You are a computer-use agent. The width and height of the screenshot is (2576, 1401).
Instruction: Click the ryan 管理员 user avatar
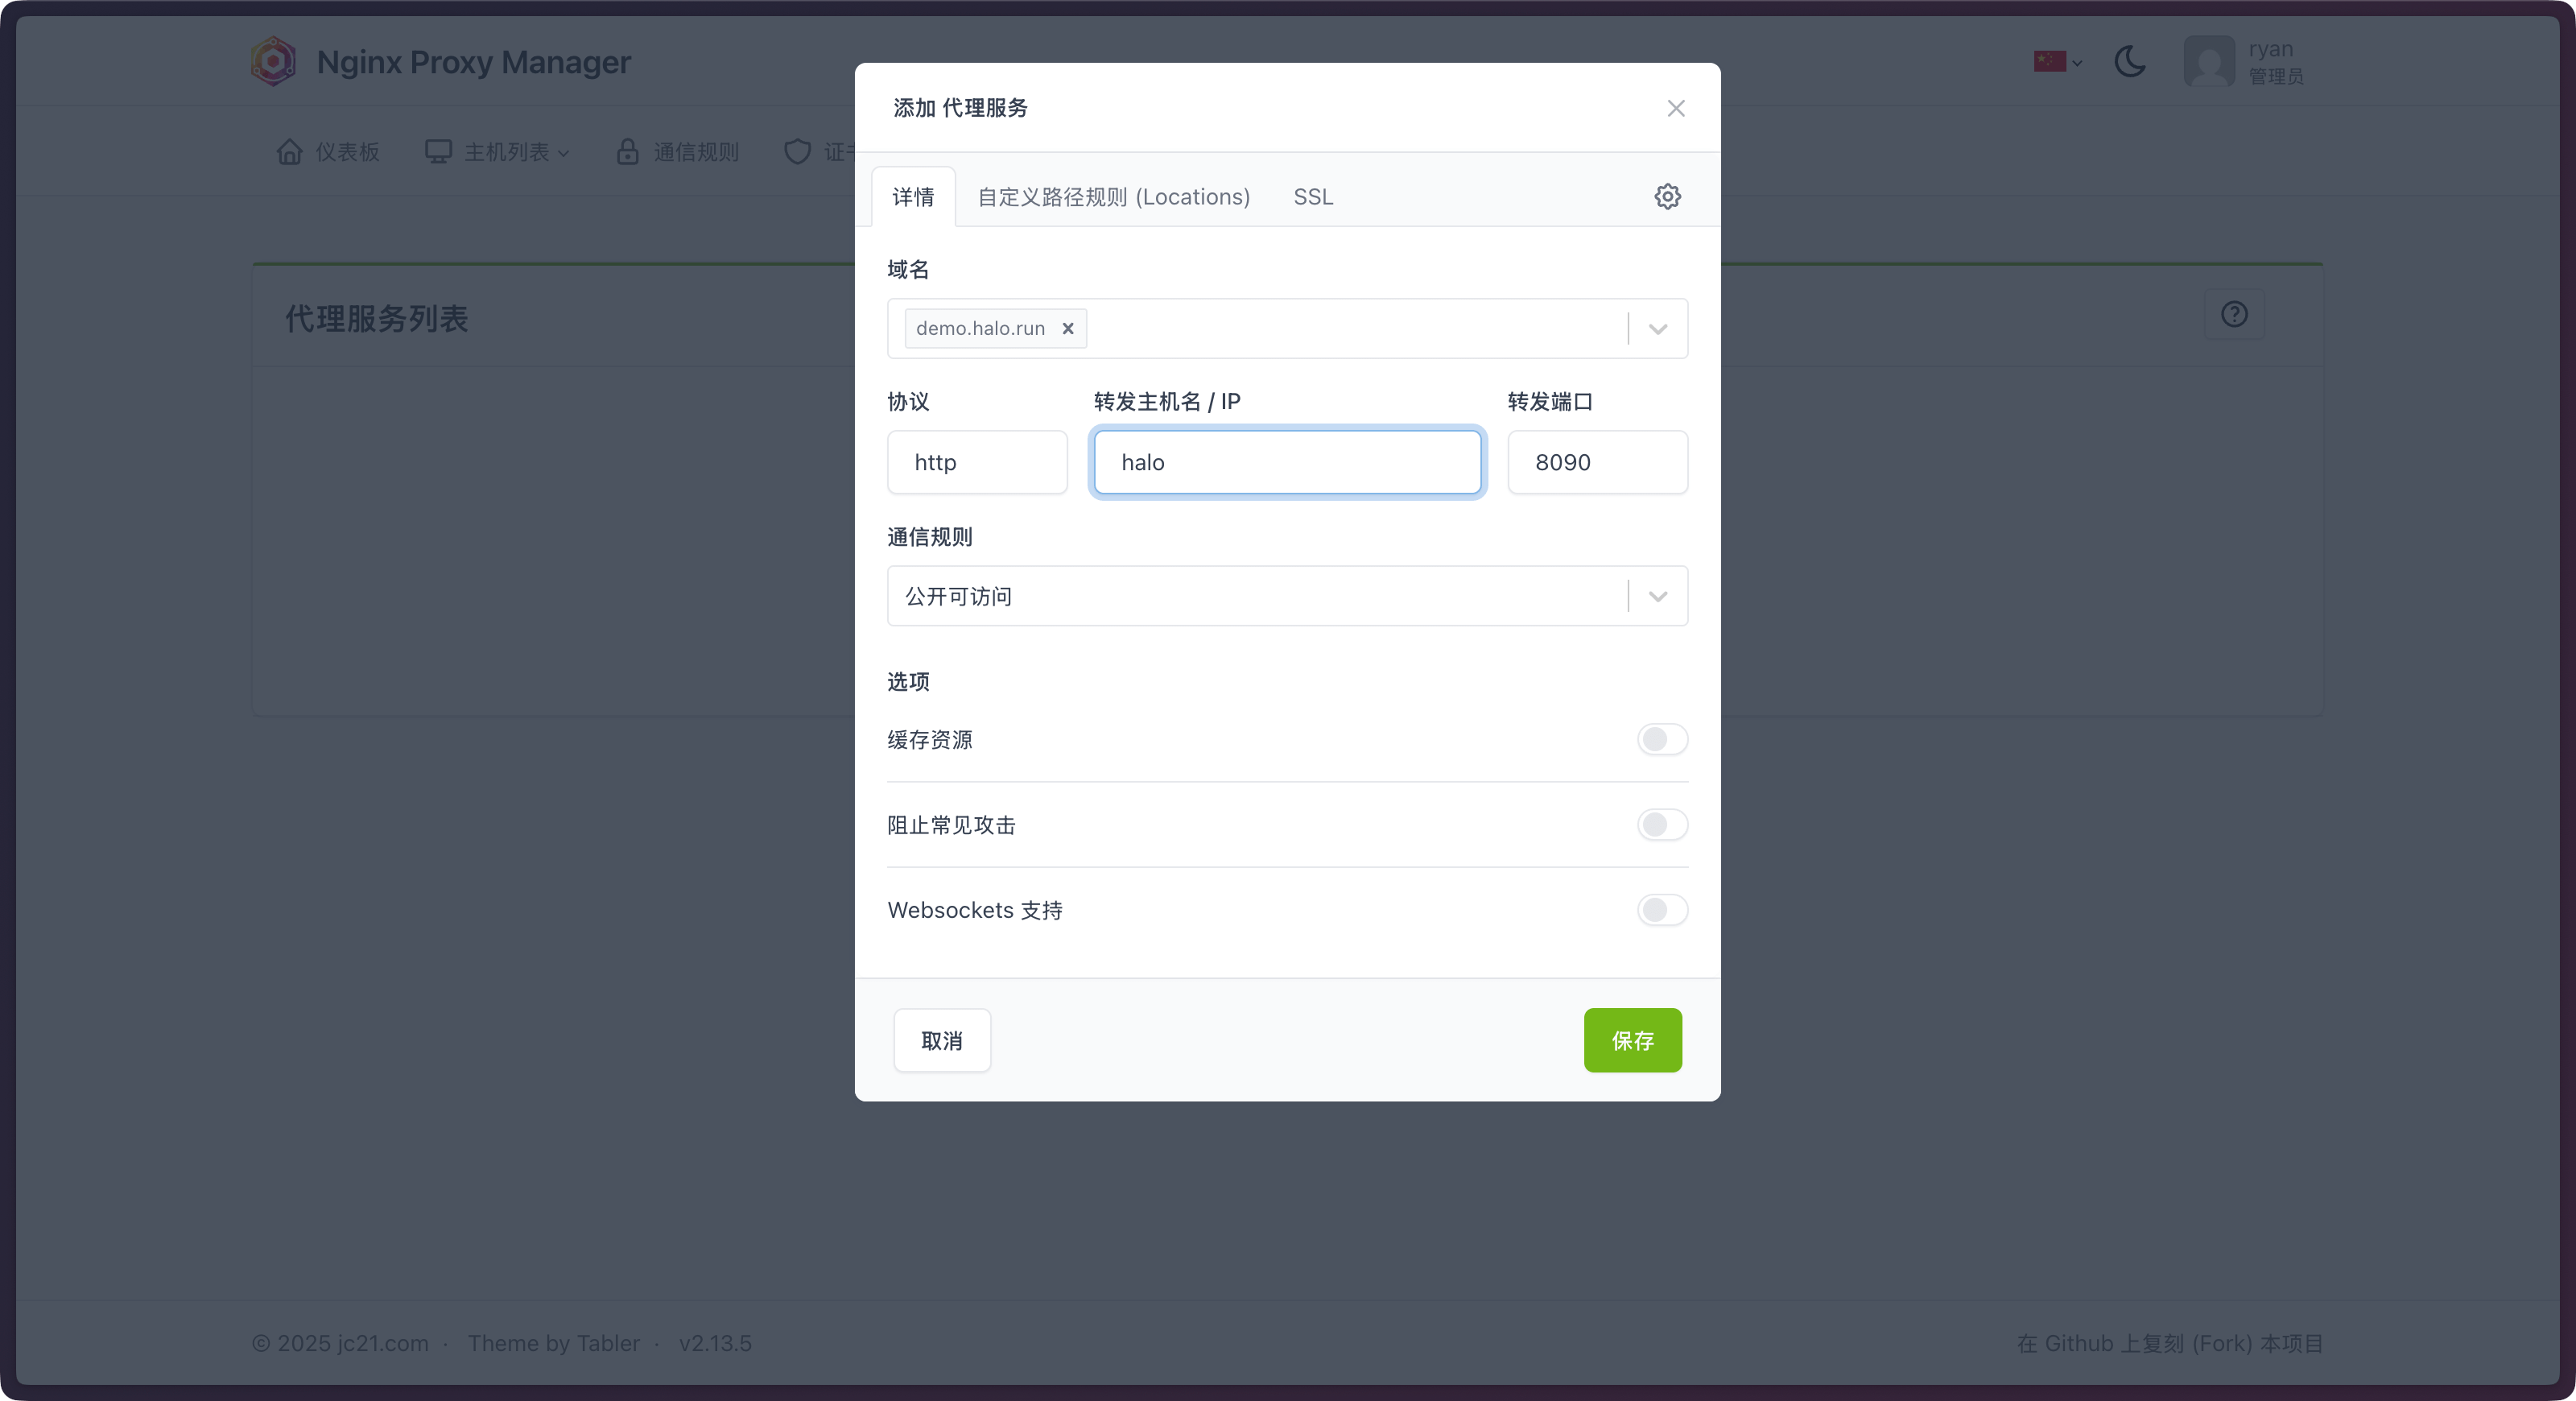[x=2211, y=61]
